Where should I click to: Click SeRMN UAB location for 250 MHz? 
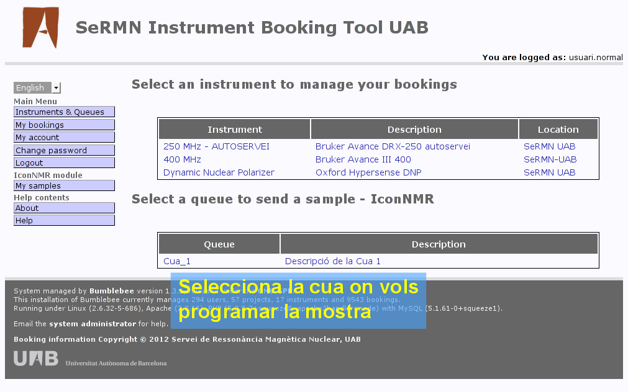coord(550,146)
